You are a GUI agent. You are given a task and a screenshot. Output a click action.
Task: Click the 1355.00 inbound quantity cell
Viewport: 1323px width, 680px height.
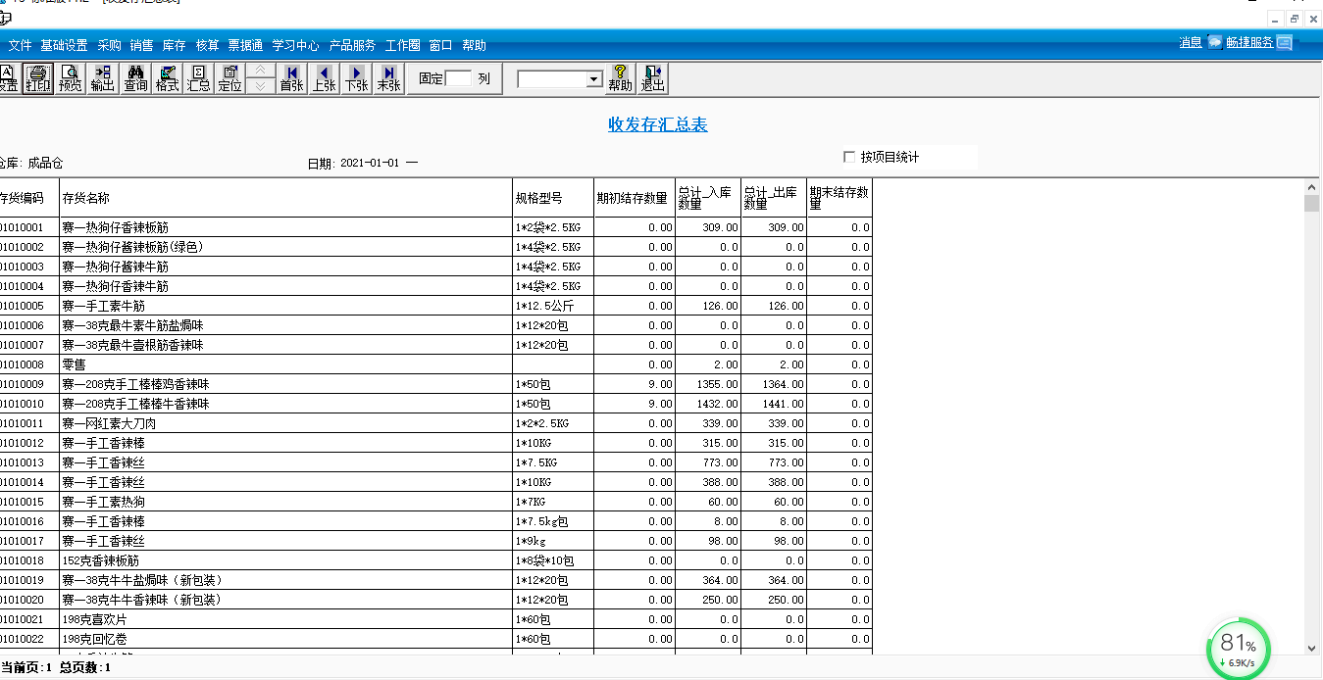(708, 384)
